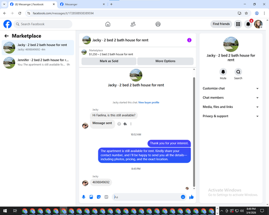This screenshot has width=269, height=215.
Task: Click the chat thread vertical scrollbar
Action: tap(194, 132)
